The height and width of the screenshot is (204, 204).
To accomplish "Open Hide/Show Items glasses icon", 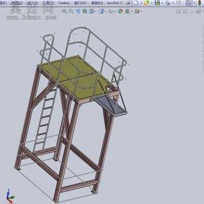I will point(111,11).
